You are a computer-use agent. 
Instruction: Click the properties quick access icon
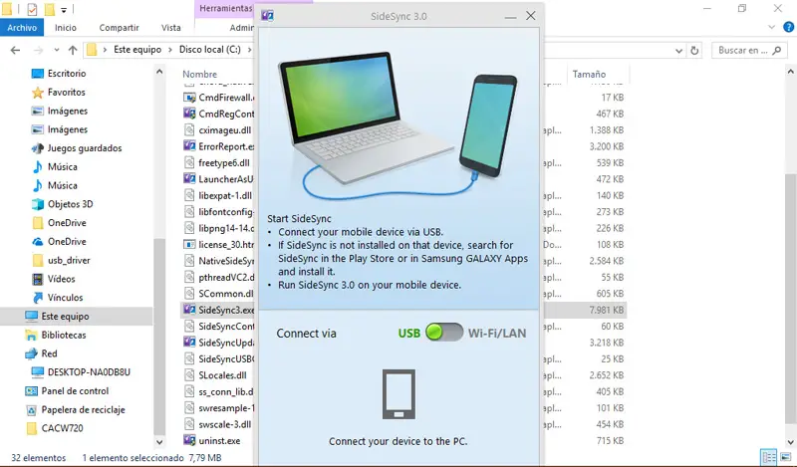33,9
